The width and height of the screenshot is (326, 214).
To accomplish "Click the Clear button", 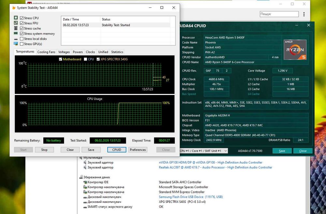I will coord(70,150).
